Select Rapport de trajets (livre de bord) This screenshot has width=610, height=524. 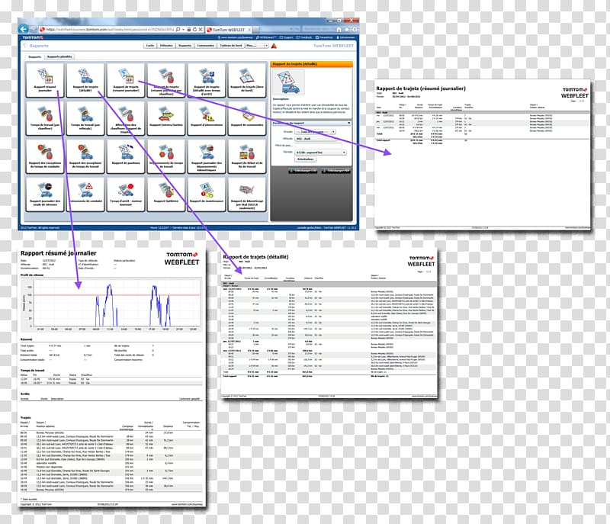tap(247, 81)
